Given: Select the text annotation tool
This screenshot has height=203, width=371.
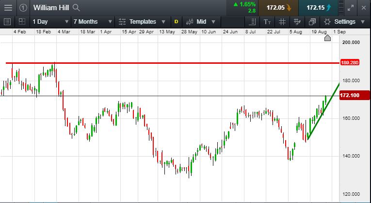Looking at the screenshot, I should point(267,22).
